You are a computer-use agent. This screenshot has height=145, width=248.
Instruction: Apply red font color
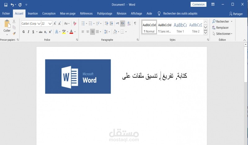click(71, 32)
